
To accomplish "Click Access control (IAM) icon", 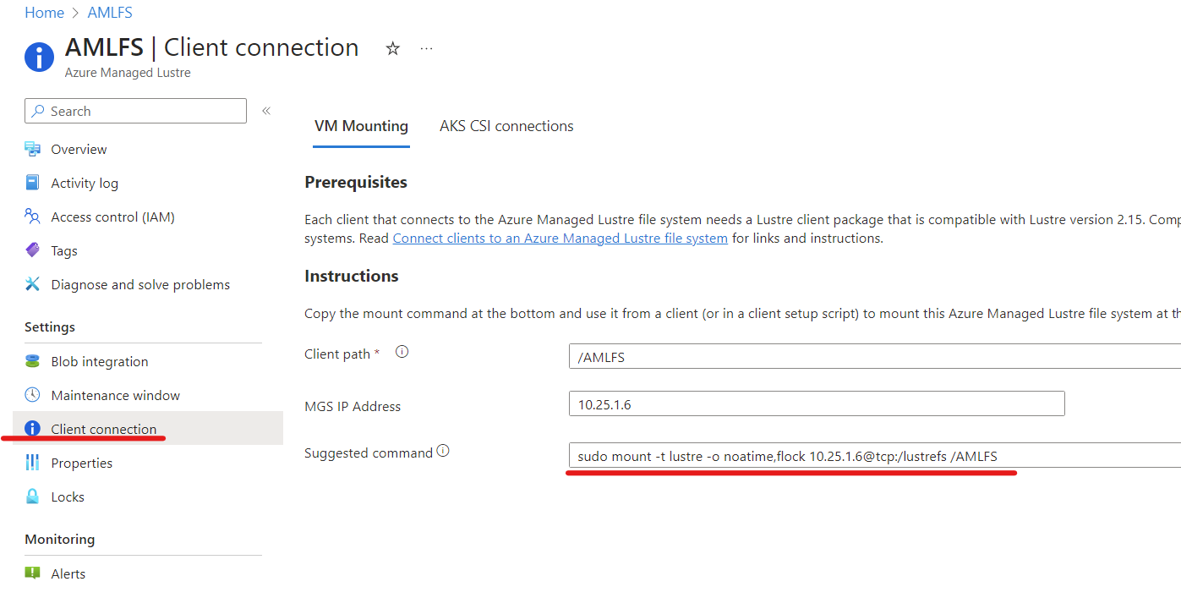I will [33, 217].
